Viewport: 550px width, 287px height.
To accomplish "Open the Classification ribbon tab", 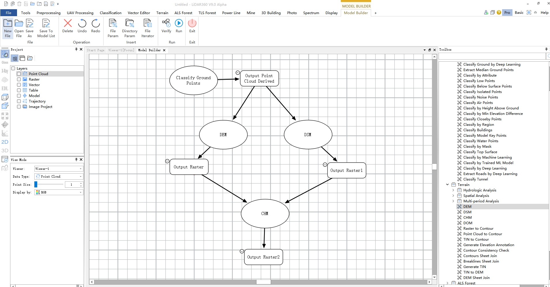I will click(111, 13).
